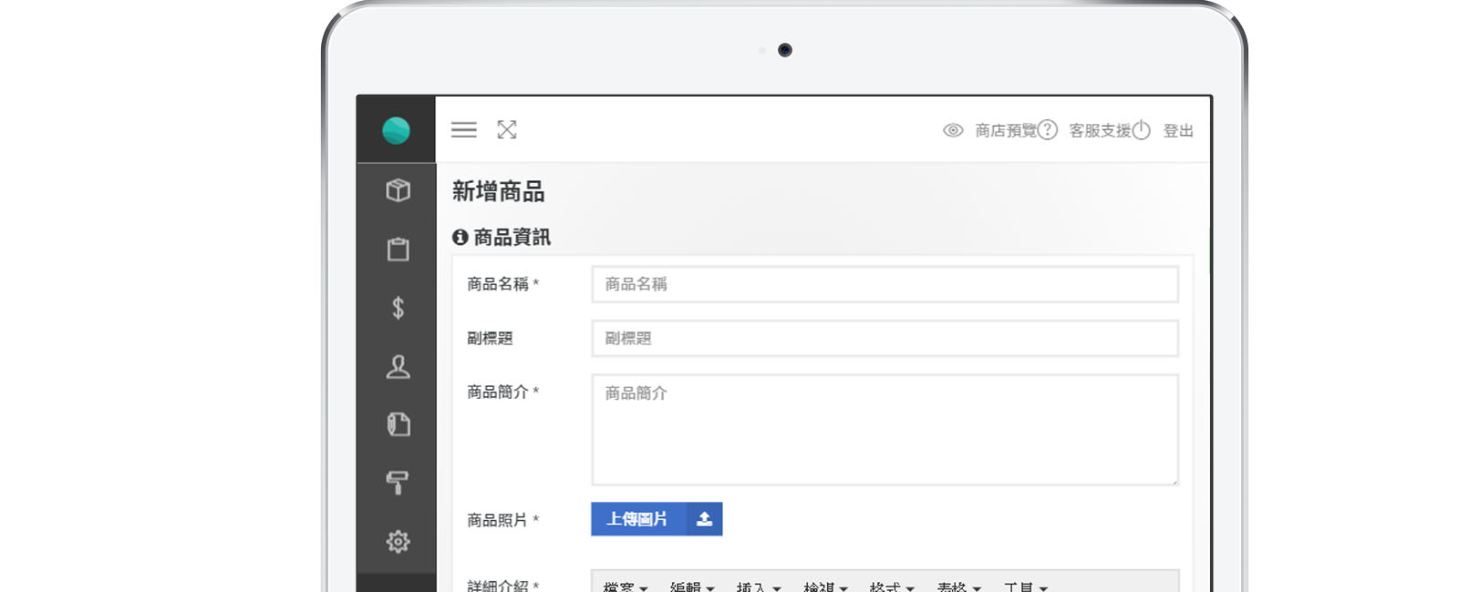Click the upload arrow icon on 上傳圖片

704,519
